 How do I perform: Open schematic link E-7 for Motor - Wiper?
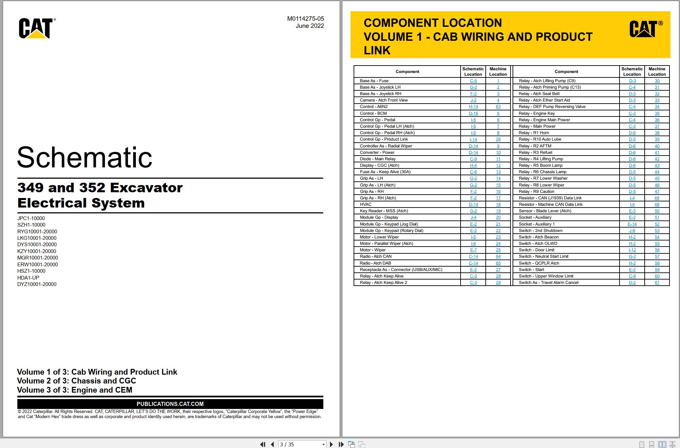pos(473,250)
